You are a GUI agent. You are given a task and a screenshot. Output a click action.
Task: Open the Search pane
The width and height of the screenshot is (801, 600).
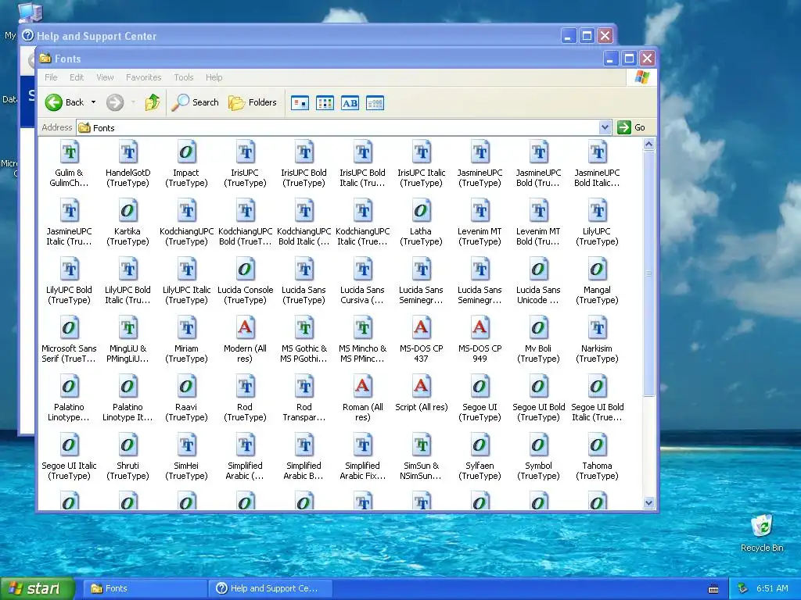(195, 102)
